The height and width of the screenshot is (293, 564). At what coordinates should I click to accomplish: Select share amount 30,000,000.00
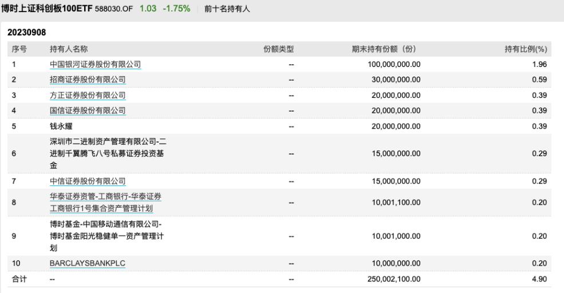pyautogui.click(x=396, y=80)
